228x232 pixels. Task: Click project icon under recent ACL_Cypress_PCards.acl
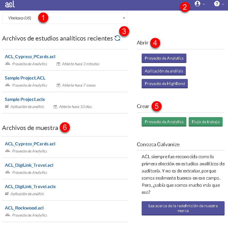(x=8, y=64)
